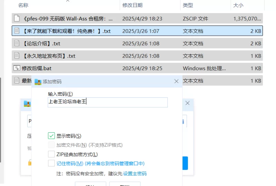Viewport: 276px width, 186px height.
Task: Select 【论坛介绍】.txt file
Action: (x=41, y=44)
